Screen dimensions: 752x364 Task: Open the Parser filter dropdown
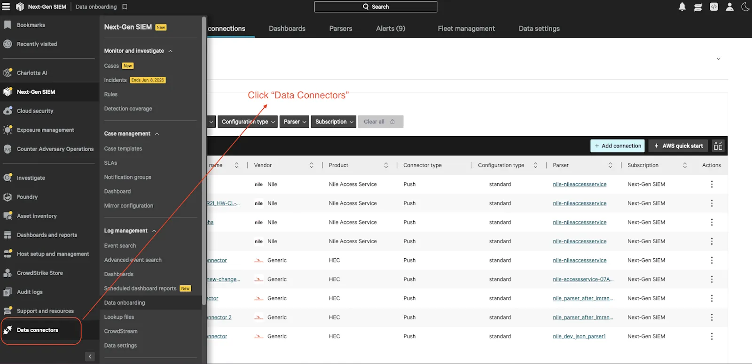(295, 122)
